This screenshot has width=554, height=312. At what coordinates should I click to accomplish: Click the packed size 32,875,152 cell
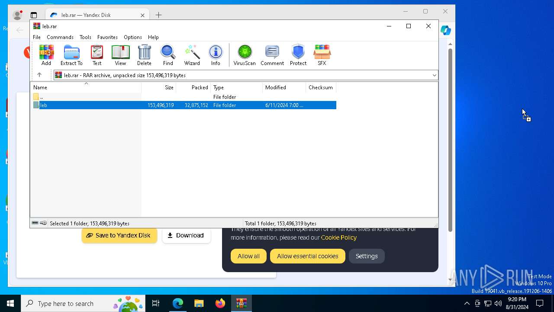coord(196,105)
